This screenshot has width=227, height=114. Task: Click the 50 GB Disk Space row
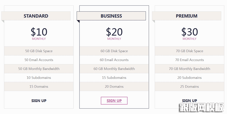(39, 51)
